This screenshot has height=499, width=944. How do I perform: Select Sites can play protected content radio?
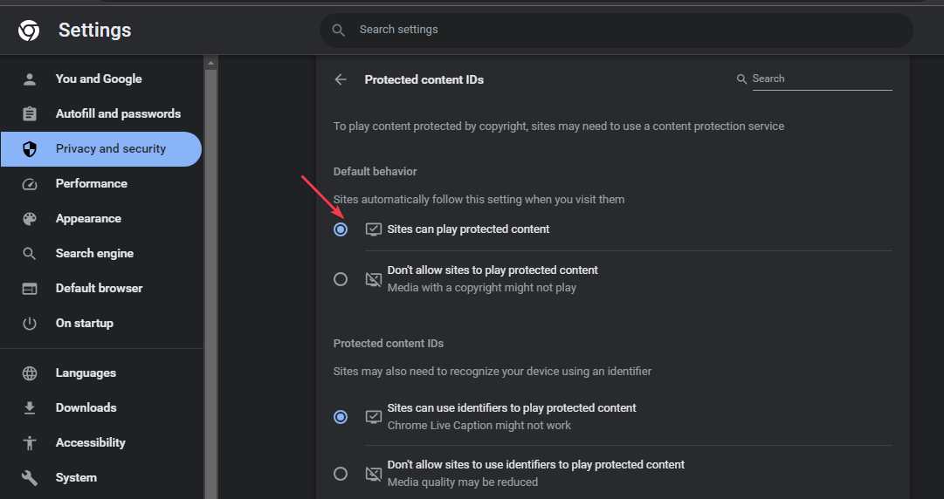pos(341,229)
